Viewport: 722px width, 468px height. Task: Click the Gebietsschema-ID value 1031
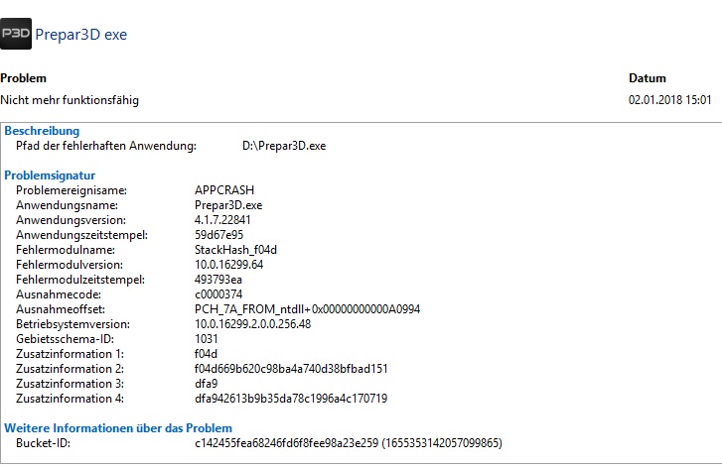click(207, 339)
